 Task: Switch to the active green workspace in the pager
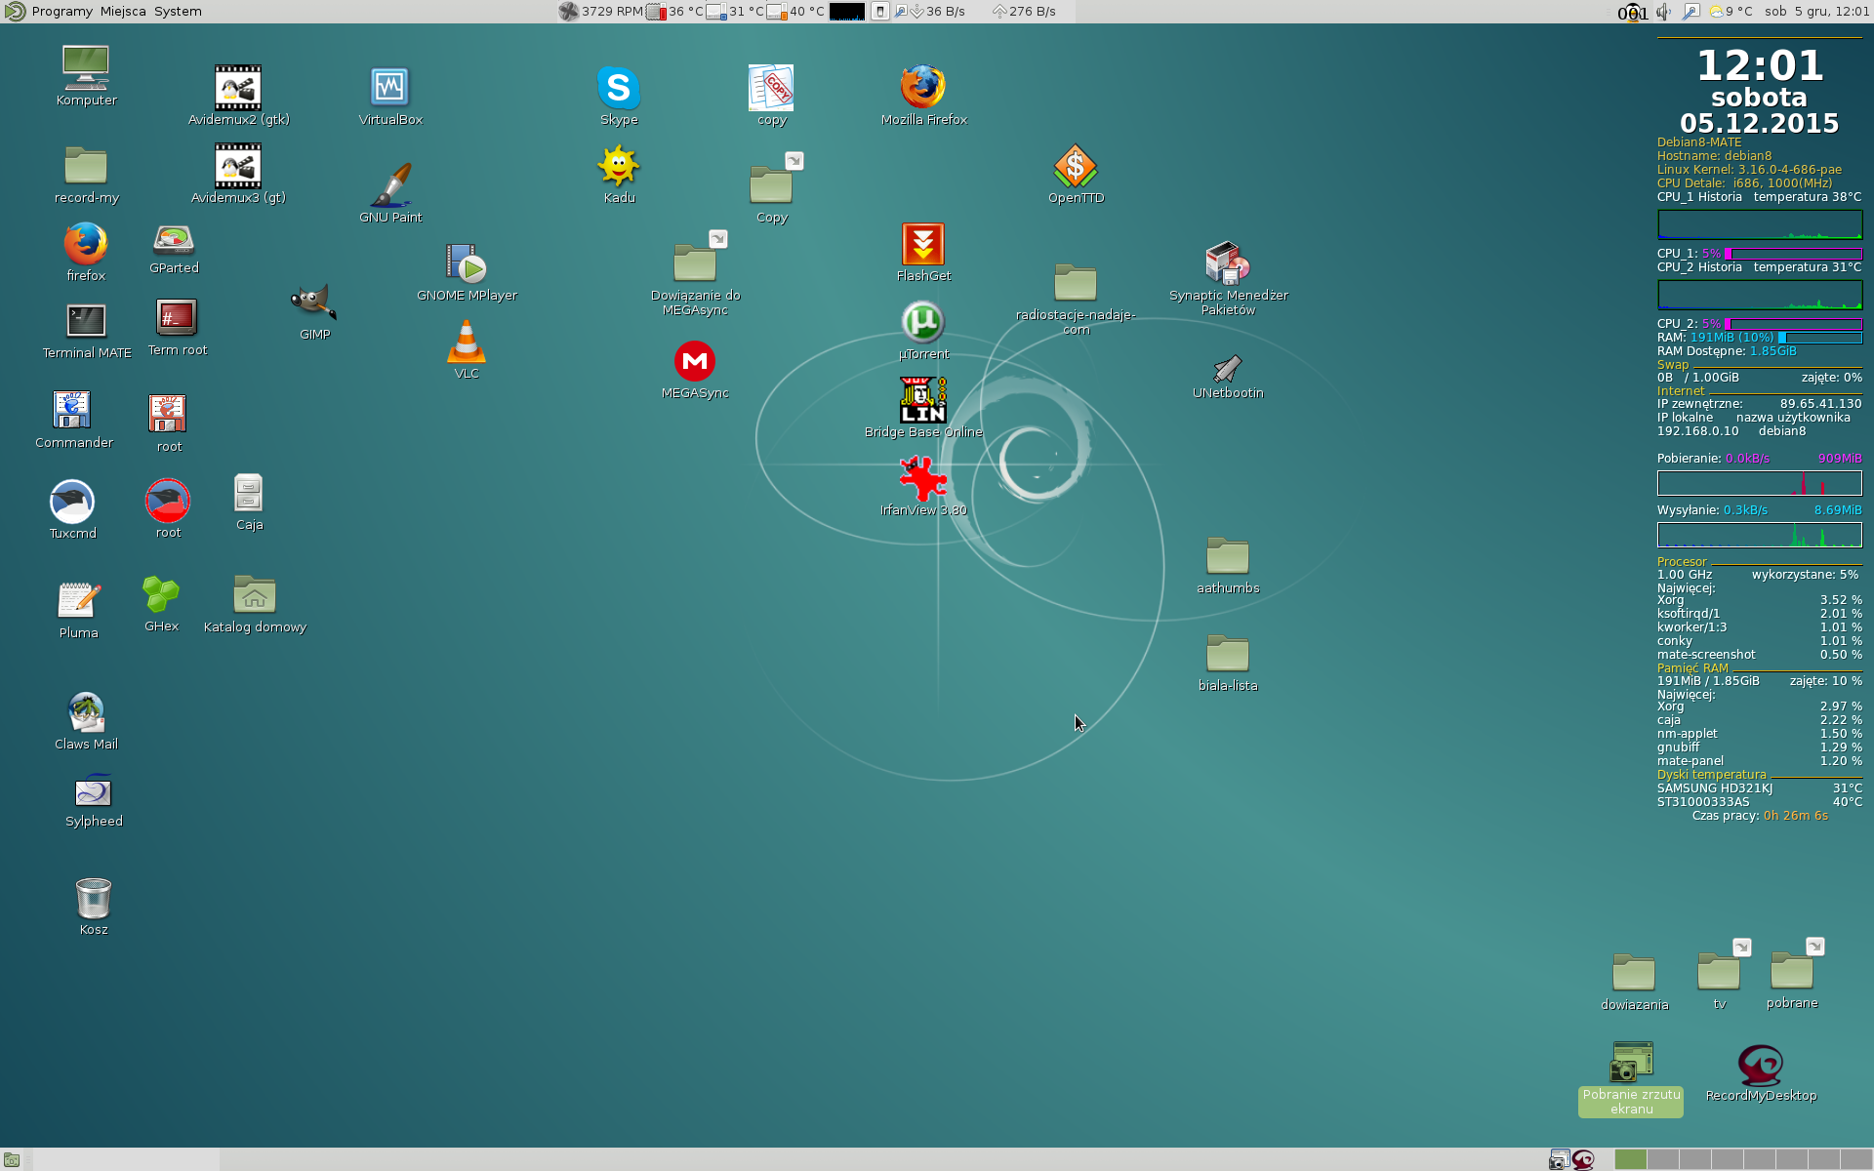click(1630, 1159)
